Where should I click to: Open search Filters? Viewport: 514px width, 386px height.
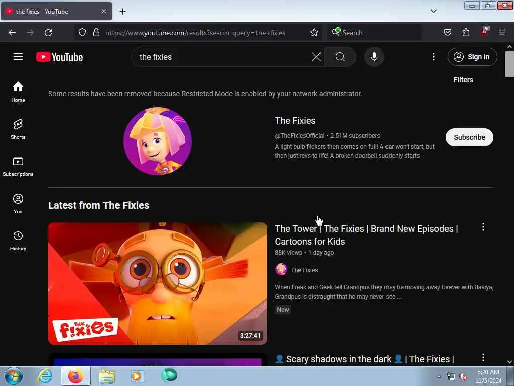click(463, 80)
